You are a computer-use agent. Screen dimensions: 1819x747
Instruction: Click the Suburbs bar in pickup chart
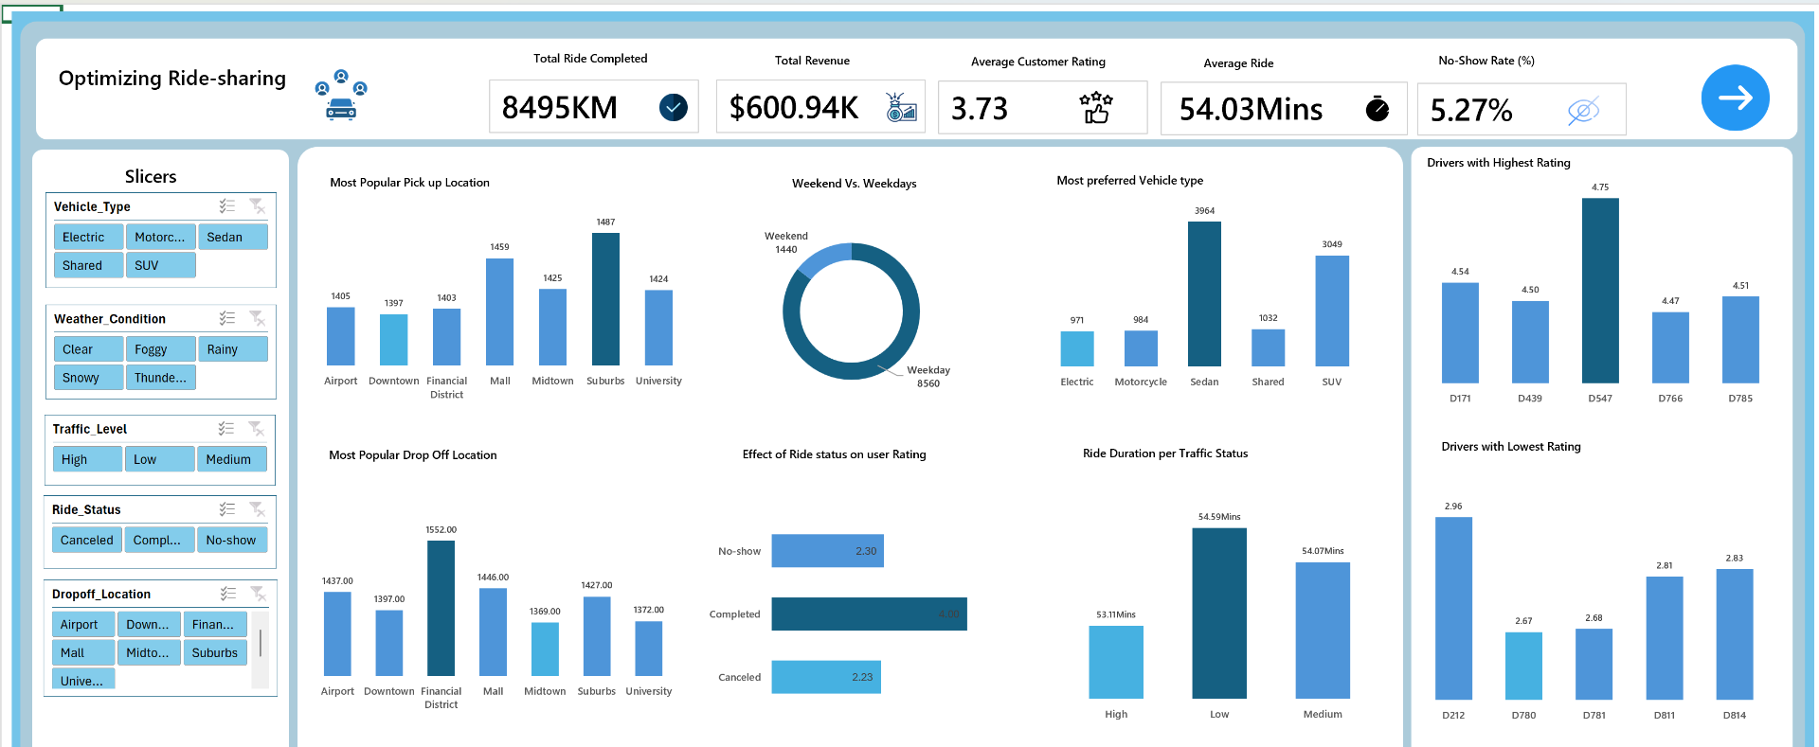coord(605,298)
